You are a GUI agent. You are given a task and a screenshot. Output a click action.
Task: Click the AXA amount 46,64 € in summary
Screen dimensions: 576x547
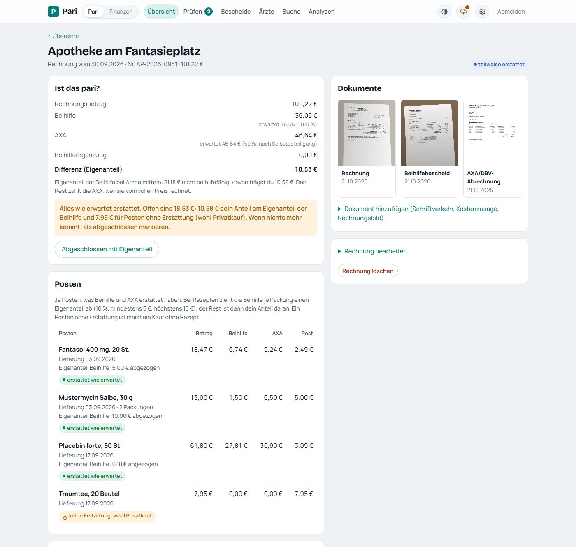point(306,135)
